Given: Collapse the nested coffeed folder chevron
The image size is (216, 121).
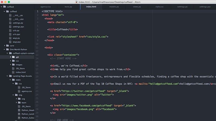Looking at the screenshot, I should pyautogui.click(x=4, y=11).
